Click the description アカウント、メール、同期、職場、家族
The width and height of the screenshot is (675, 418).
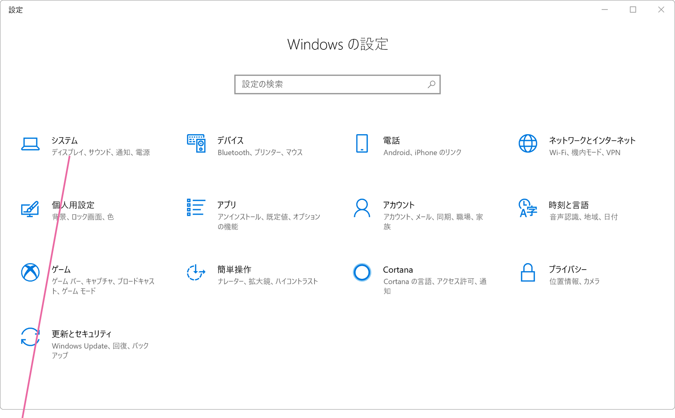point(433,222)
